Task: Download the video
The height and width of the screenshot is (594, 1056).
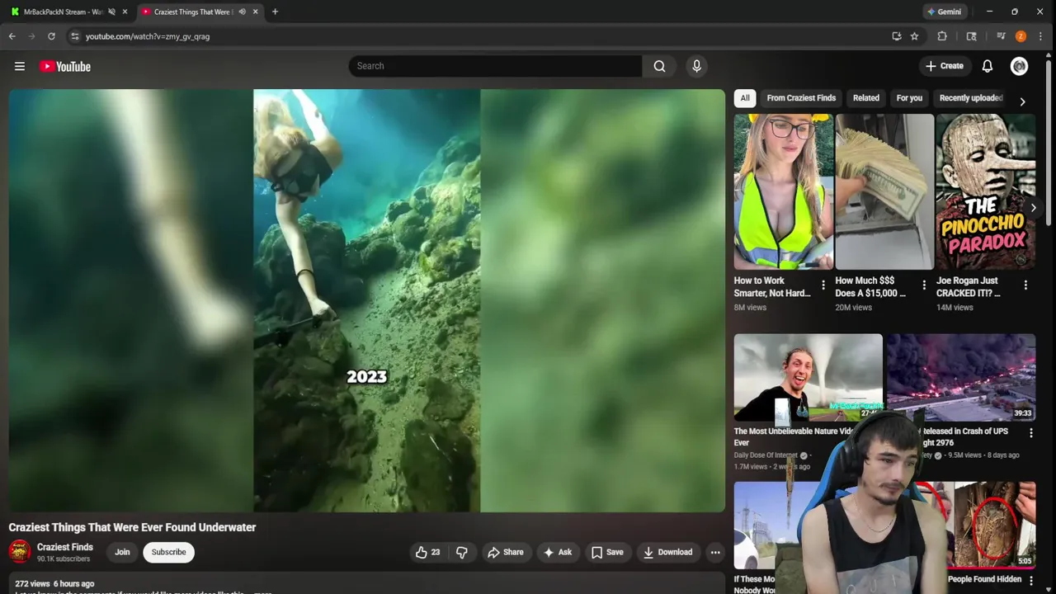Action: click(x=668, y=552)
